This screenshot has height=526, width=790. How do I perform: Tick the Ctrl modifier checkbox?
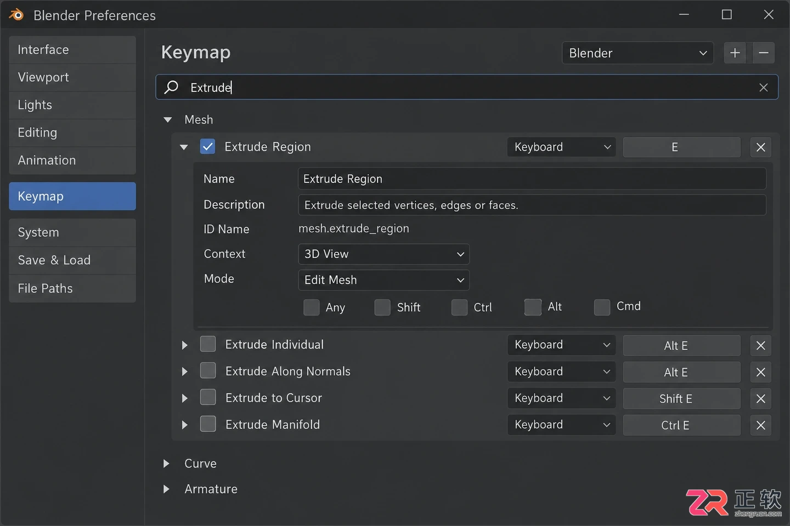[459, 307]
